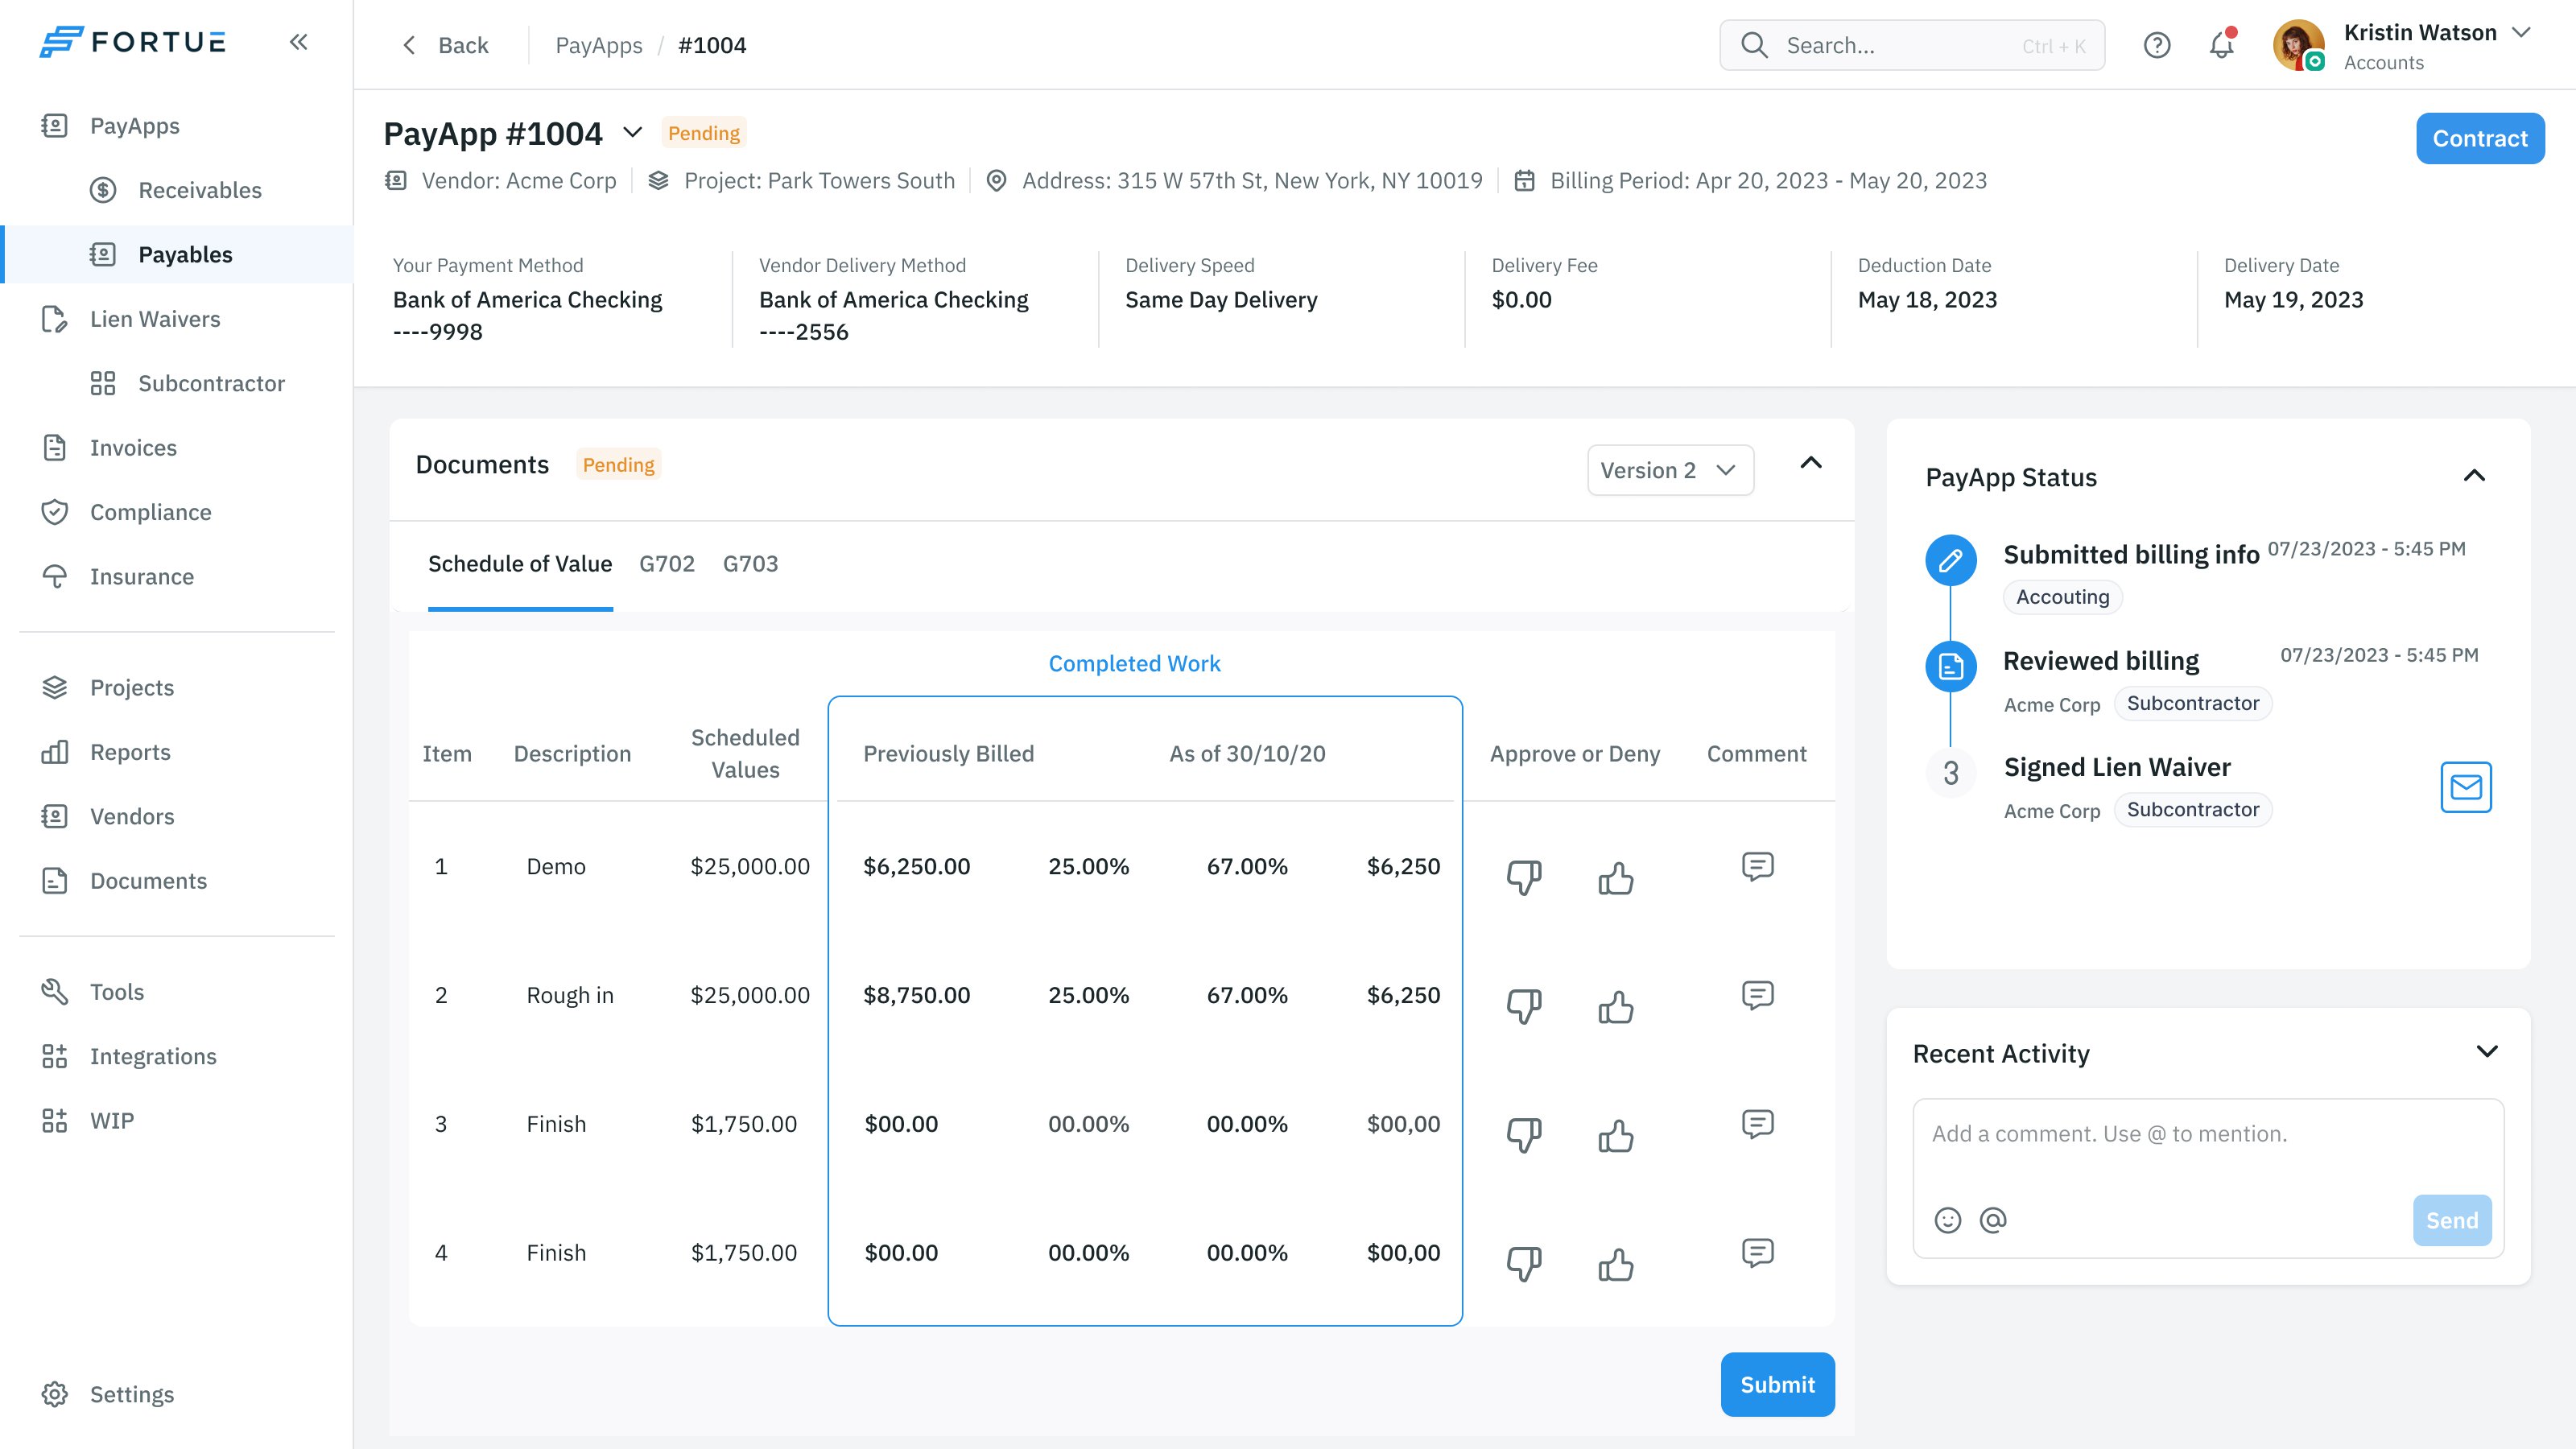This screenshot has height=1449, width=2576.
Task: Click the Send comment button
Action: 2452,1220
